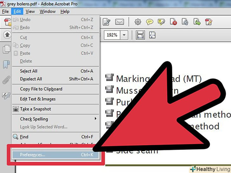
Task: Select the highlight text tool icon
Action: point(161,22)
